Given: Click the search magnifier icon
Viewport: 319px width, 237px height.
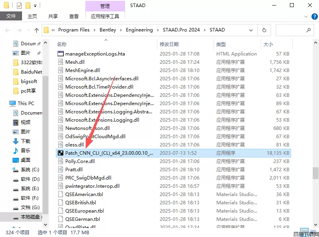Looking at the screenshot, I should tap(308, 30).
